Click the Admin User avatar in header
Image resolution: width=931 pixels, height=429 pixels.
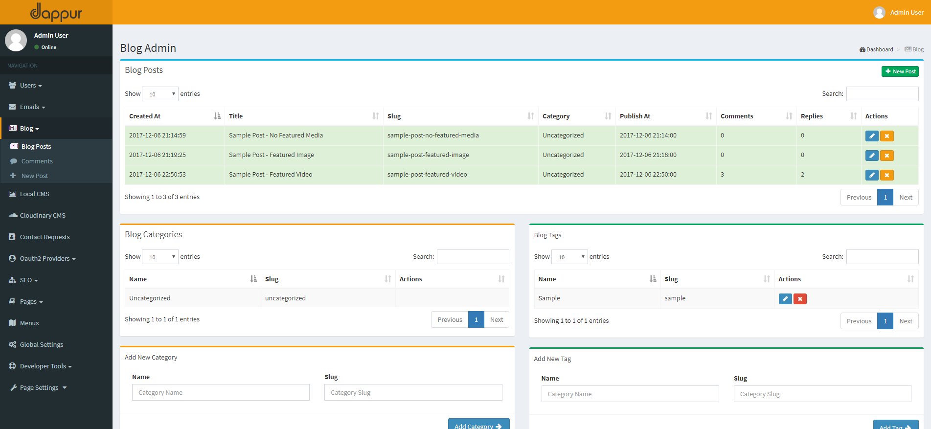click(879, 12)
